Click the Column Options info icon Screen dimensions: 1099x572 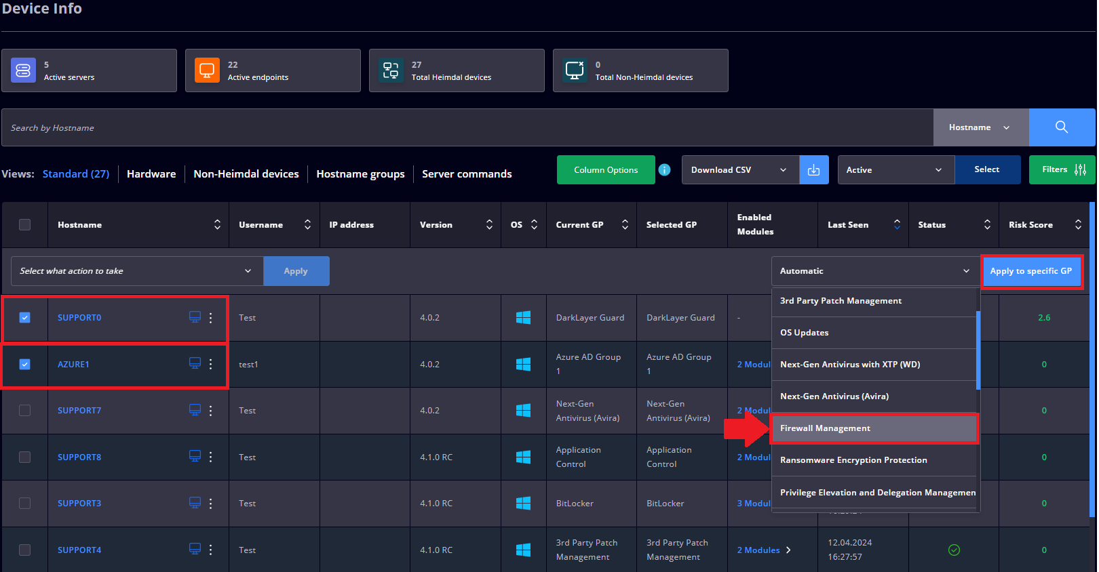[x=665, y=170]
